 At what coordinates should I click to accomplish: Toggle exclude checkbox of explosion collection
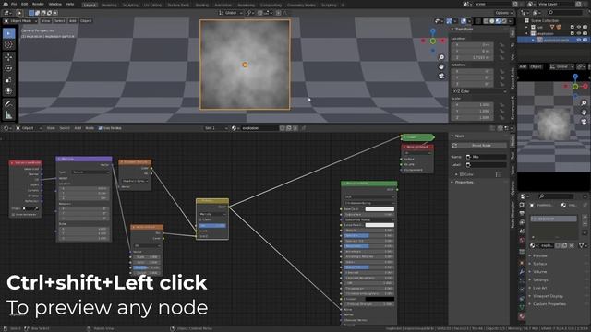point(573,33)
